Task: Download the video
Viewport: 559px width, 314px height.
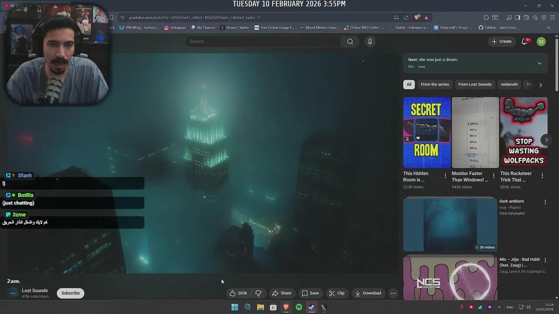Action: [x=368, y=293]
